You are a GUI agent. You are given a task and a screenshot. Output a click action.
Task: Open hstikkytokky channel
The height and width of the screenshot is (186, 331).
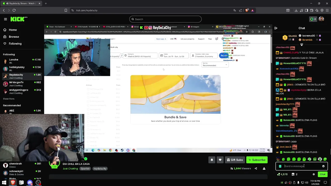click(22, 69)
